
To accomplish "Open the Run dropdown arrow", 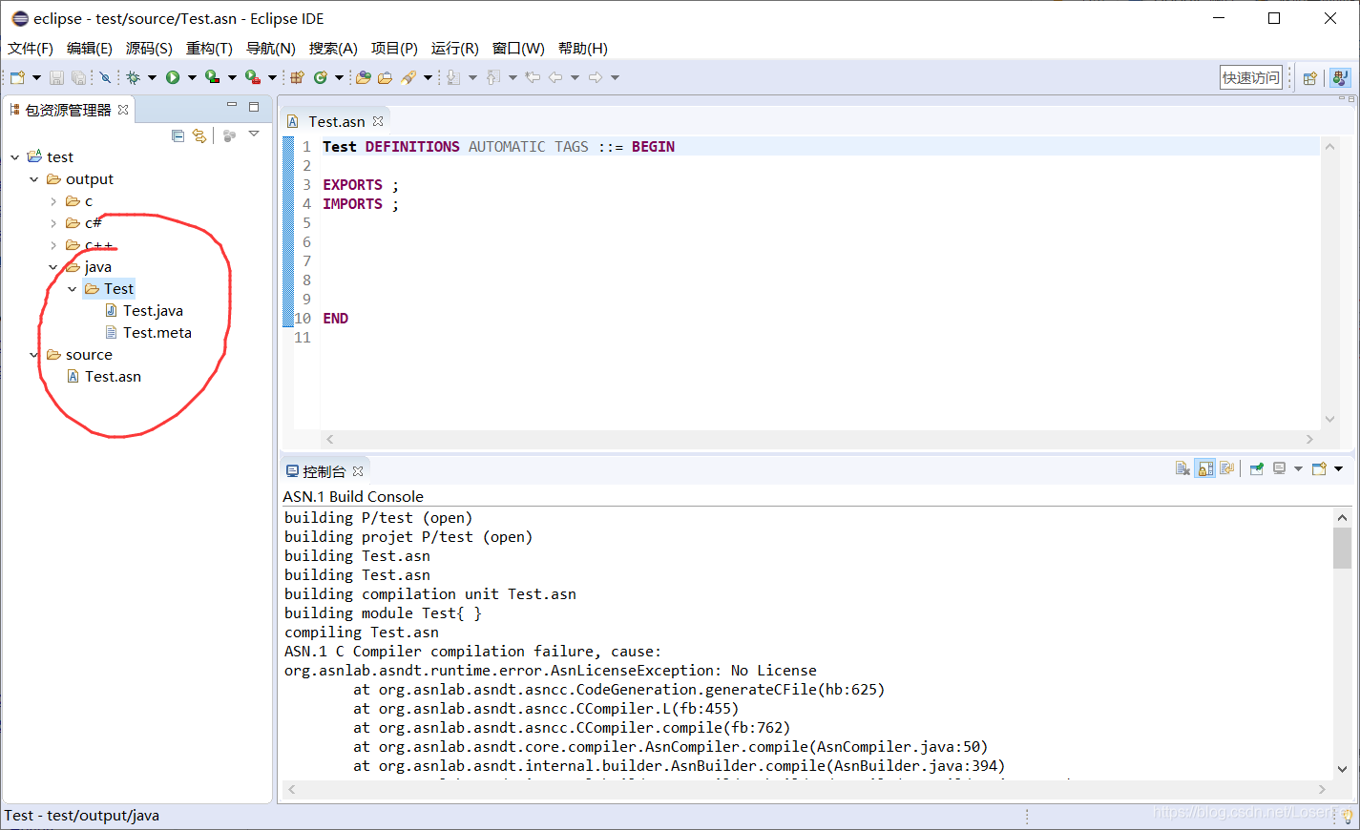I will click(x=192, y=77).
